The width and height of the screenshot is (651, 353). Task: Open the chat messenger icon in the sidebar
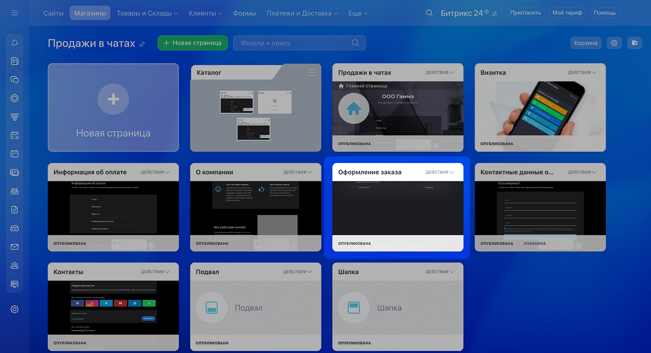[14, 80]
